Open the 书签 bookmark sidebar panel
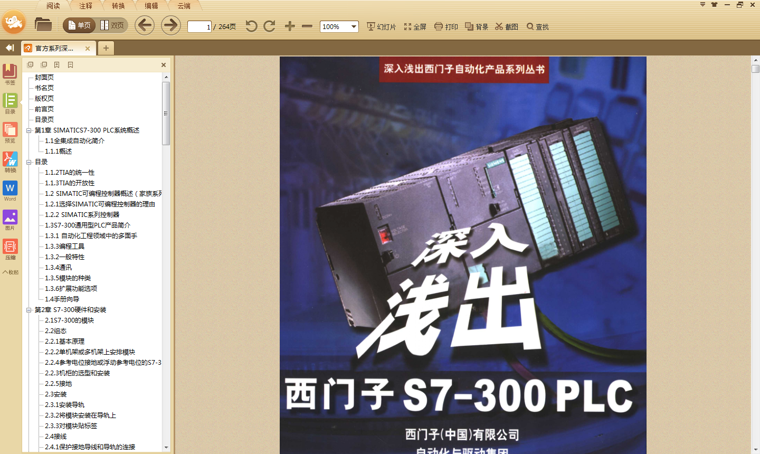 click(10, 74)
